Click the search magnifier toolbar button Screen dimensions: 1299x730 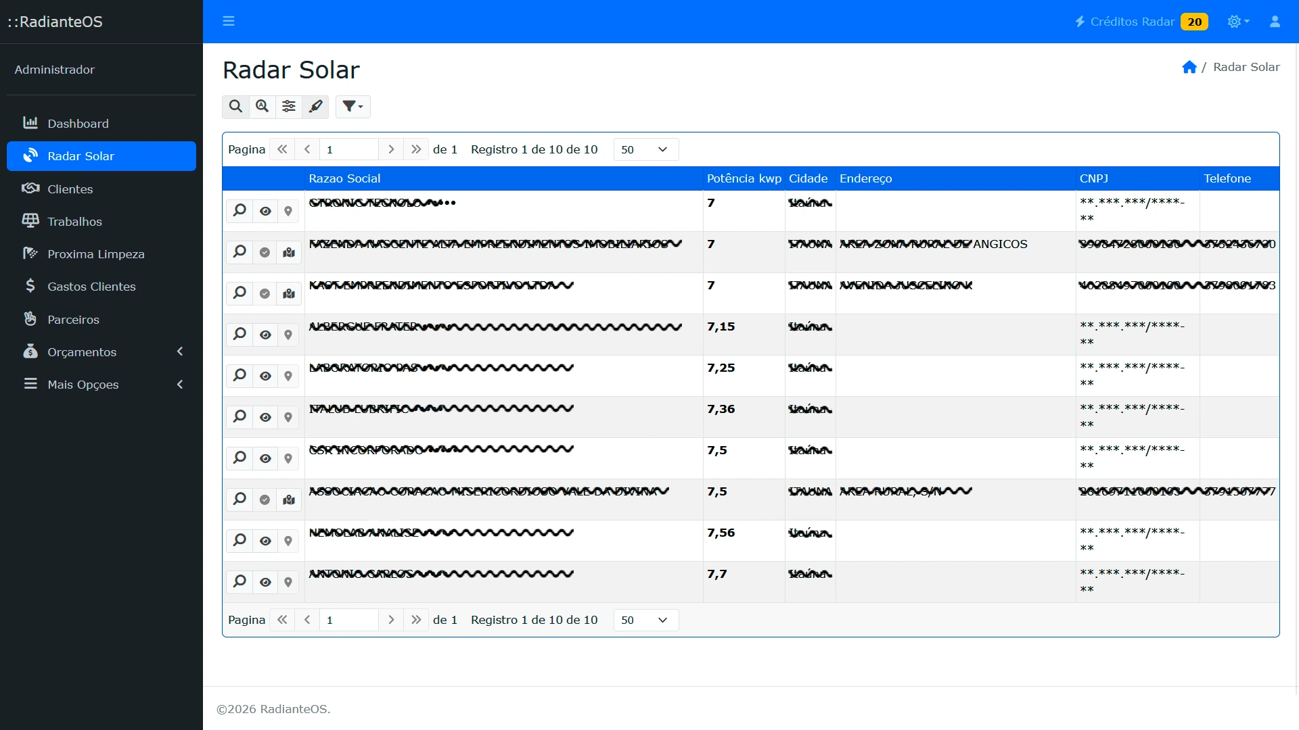click(x=235, y=106)
